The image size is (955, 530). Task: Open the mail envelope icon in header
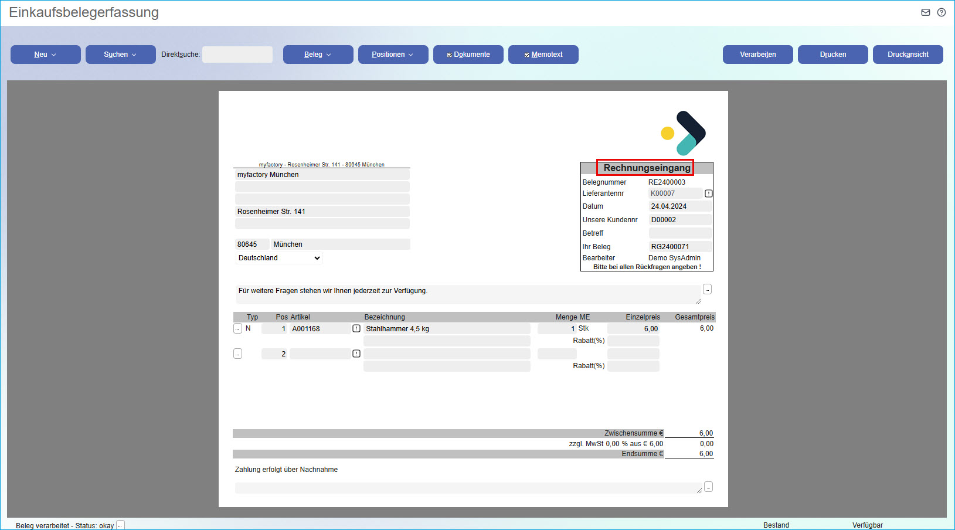[x=926, y=12]
